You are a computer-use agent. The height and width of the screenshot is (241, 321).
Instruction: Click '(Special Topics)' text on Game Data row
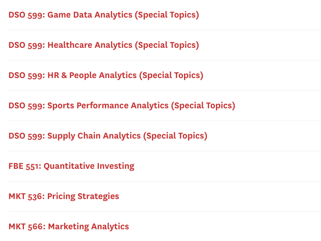point(167,15)
